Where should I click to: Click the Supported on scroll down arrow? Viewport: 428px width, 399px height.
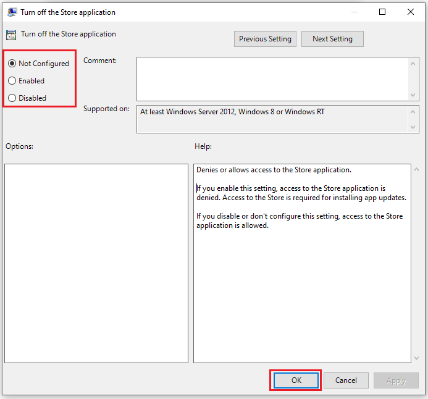click(x=413, y=127)
